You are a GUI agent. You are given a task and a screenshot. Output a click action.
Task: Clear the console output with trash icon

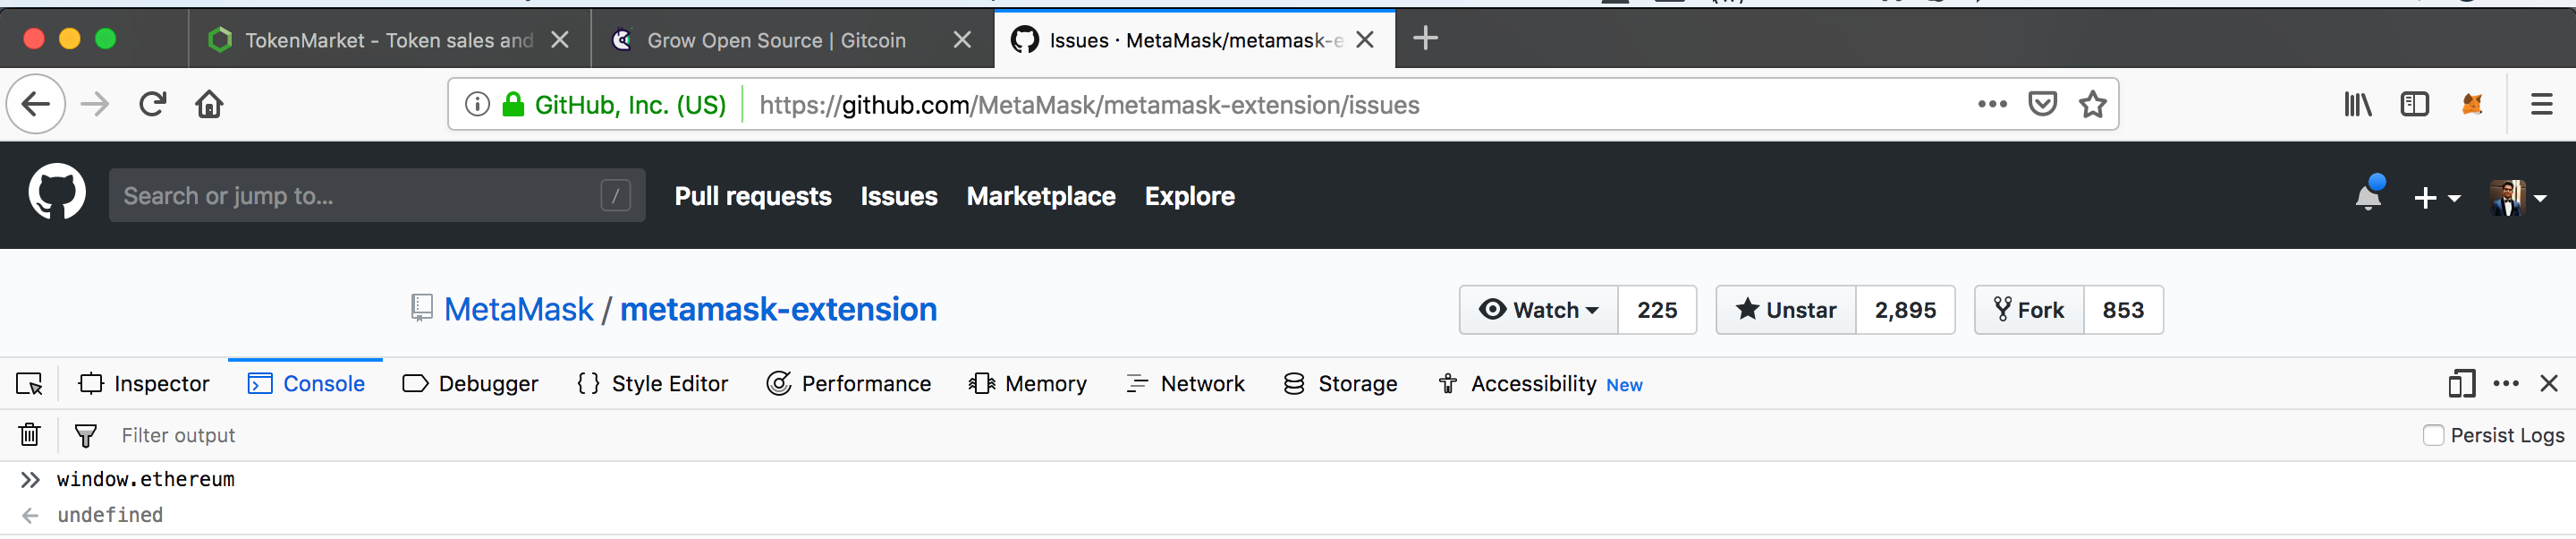(29, 435)
